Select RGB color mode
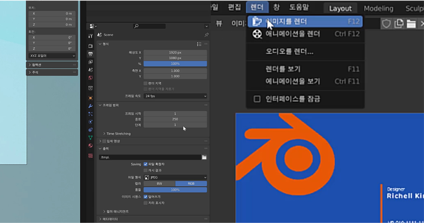 (191, 184)
